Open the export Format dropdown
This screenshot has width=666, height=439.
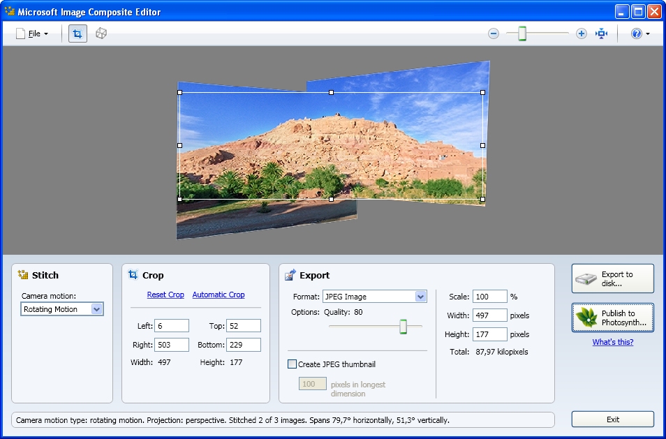pos(419,296)
